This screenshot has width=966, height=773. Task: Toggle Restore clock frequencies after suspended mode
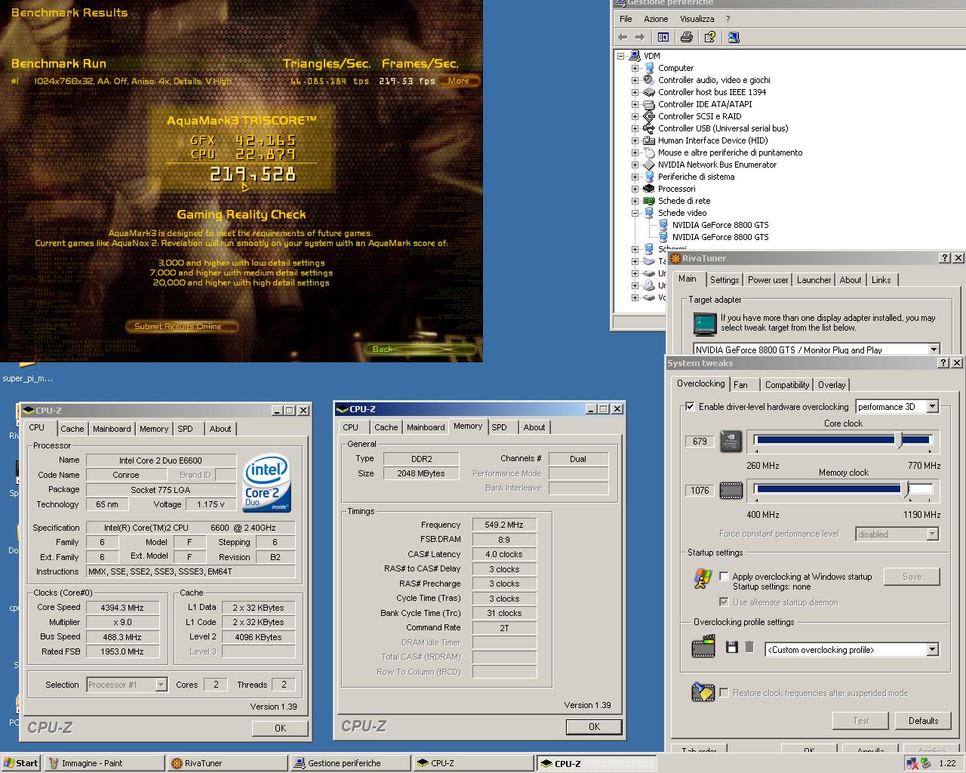724,692
